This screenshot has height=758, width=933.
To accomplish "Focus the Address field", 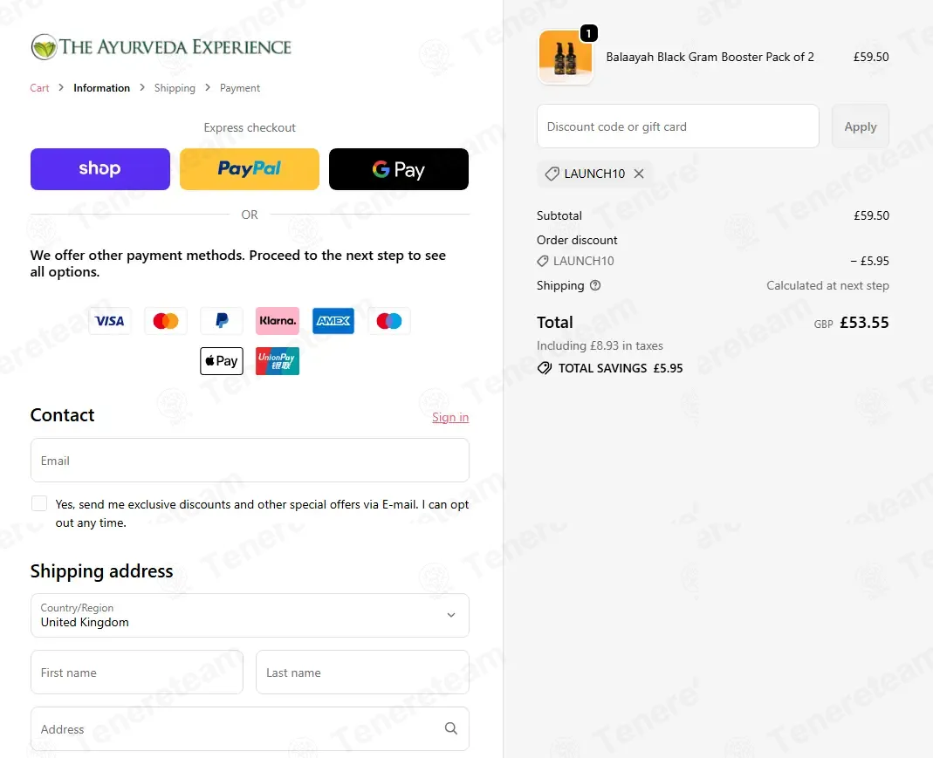I will 250,729.
